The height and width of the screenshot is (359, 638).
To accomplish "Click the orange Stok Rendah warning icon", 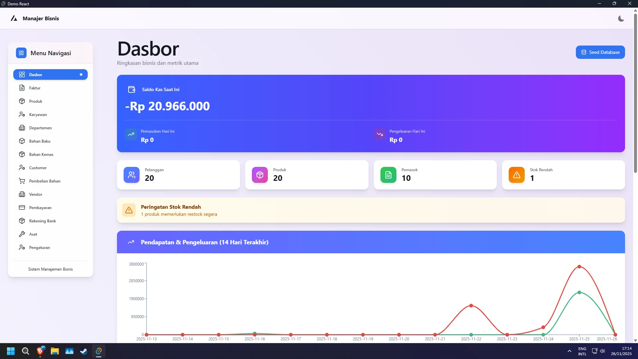I will 516,175.
